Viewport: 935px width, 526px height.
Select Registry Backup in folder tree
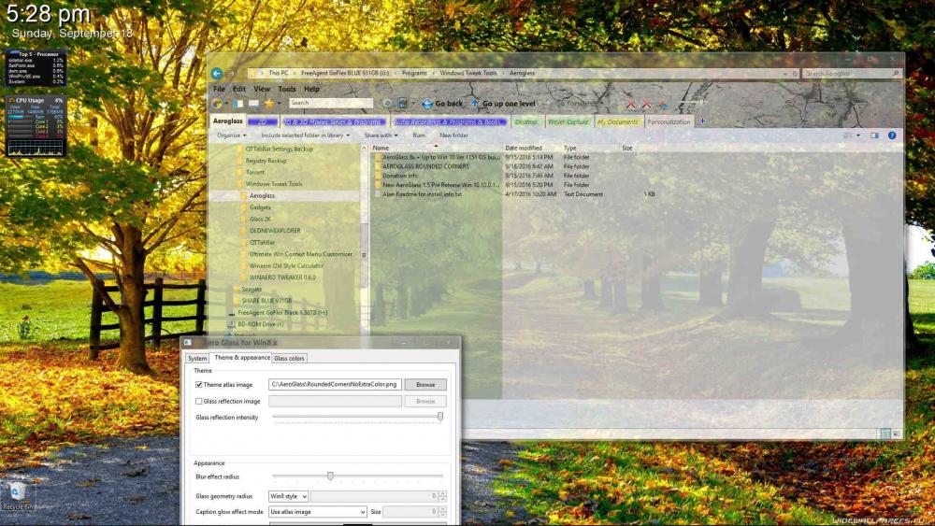click(x=266, y=161)
